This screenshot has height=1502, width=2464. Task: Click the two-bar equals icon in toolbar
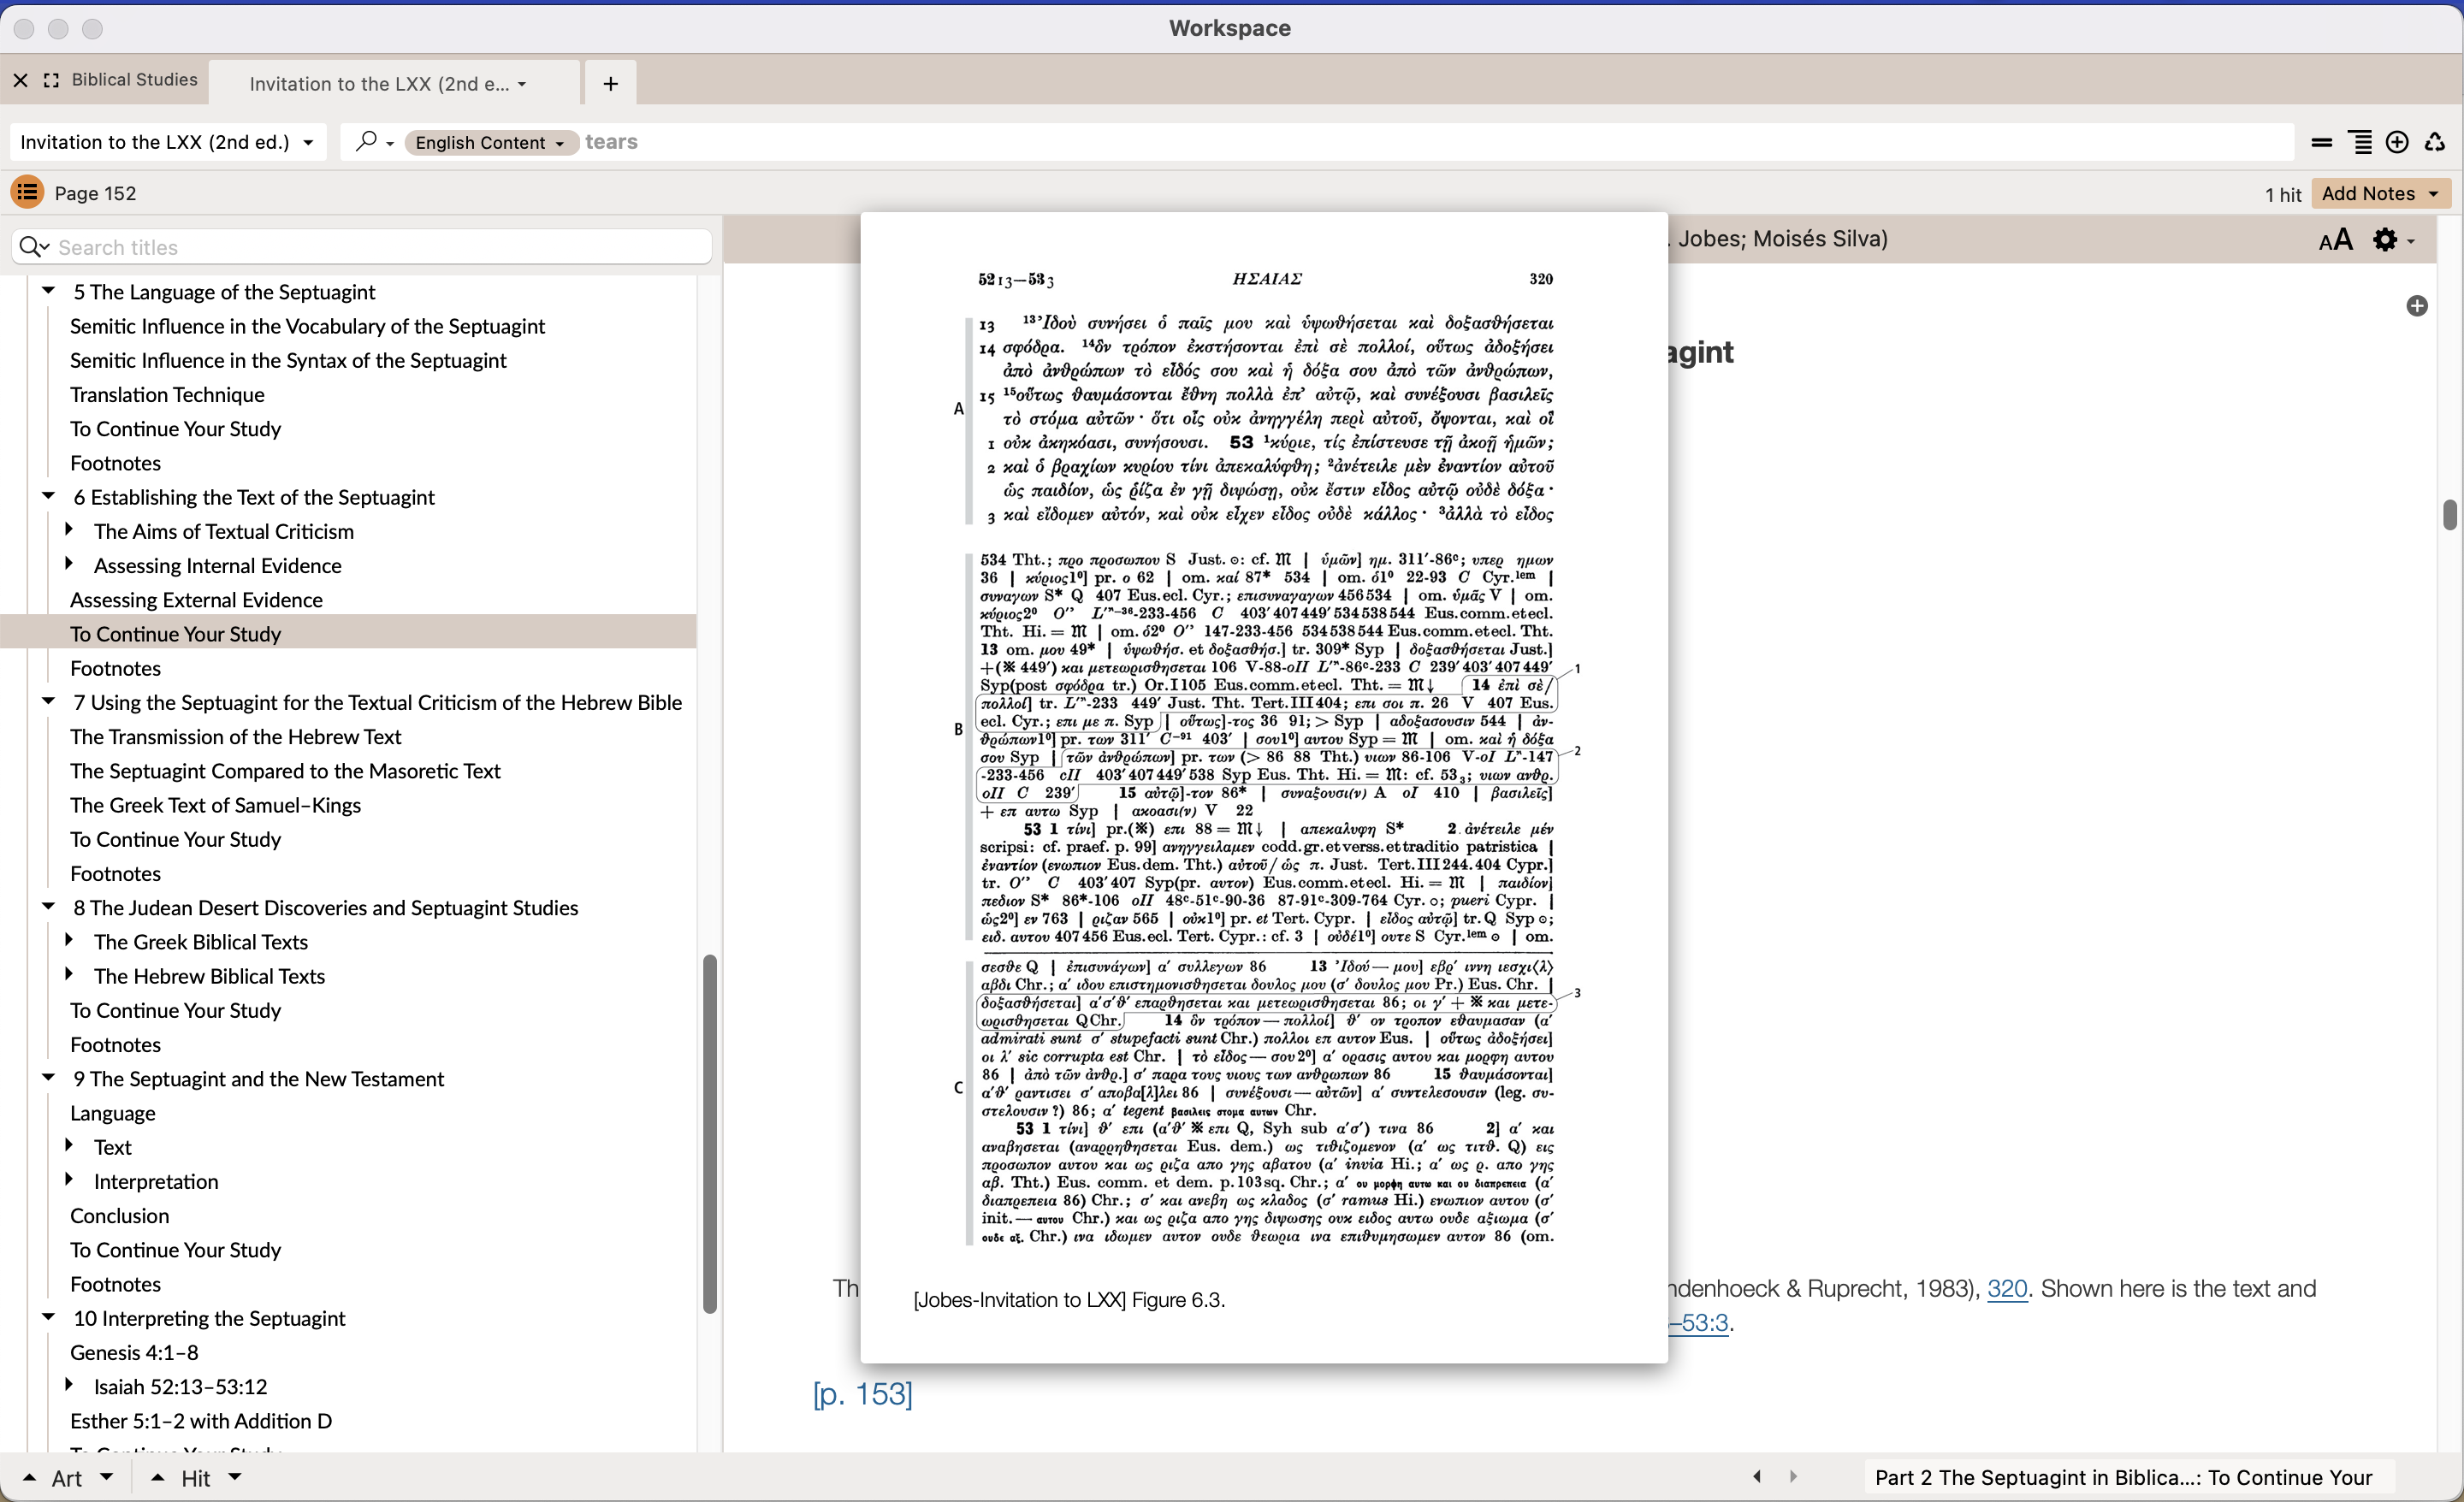click(2322, 142)
